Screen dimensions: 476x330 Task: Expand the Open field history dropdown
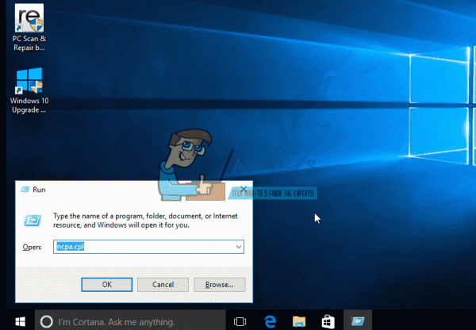click(239, 247)
